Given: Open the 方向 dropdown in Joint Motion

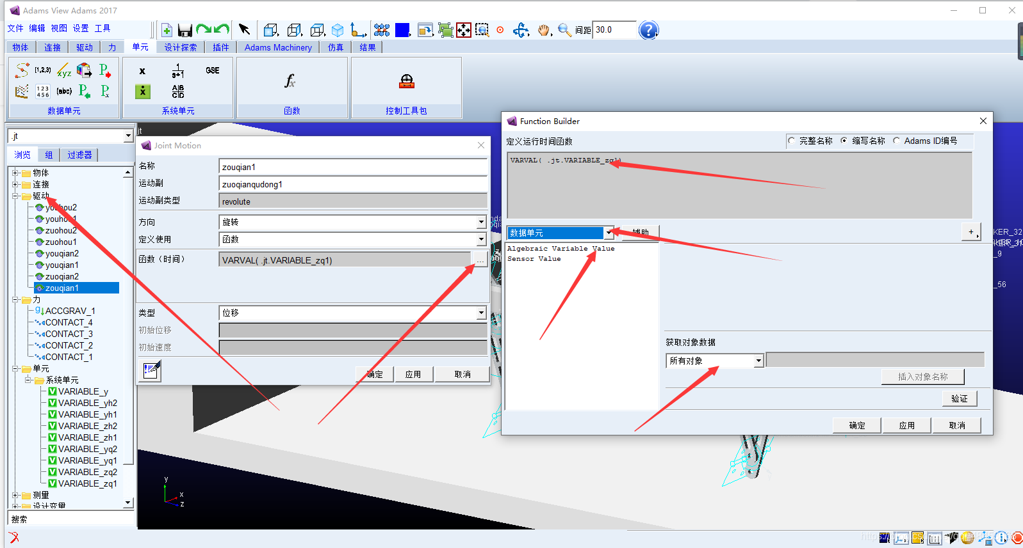Looking at the screenshot, I should coord(481,223).
